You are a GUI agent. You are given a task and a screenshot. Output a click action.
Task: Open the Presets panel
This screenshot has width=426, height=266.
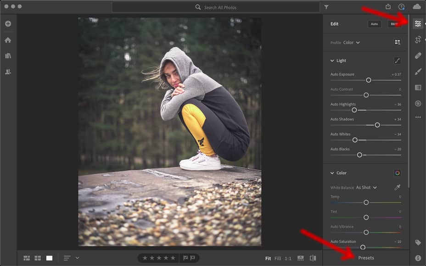366,258
